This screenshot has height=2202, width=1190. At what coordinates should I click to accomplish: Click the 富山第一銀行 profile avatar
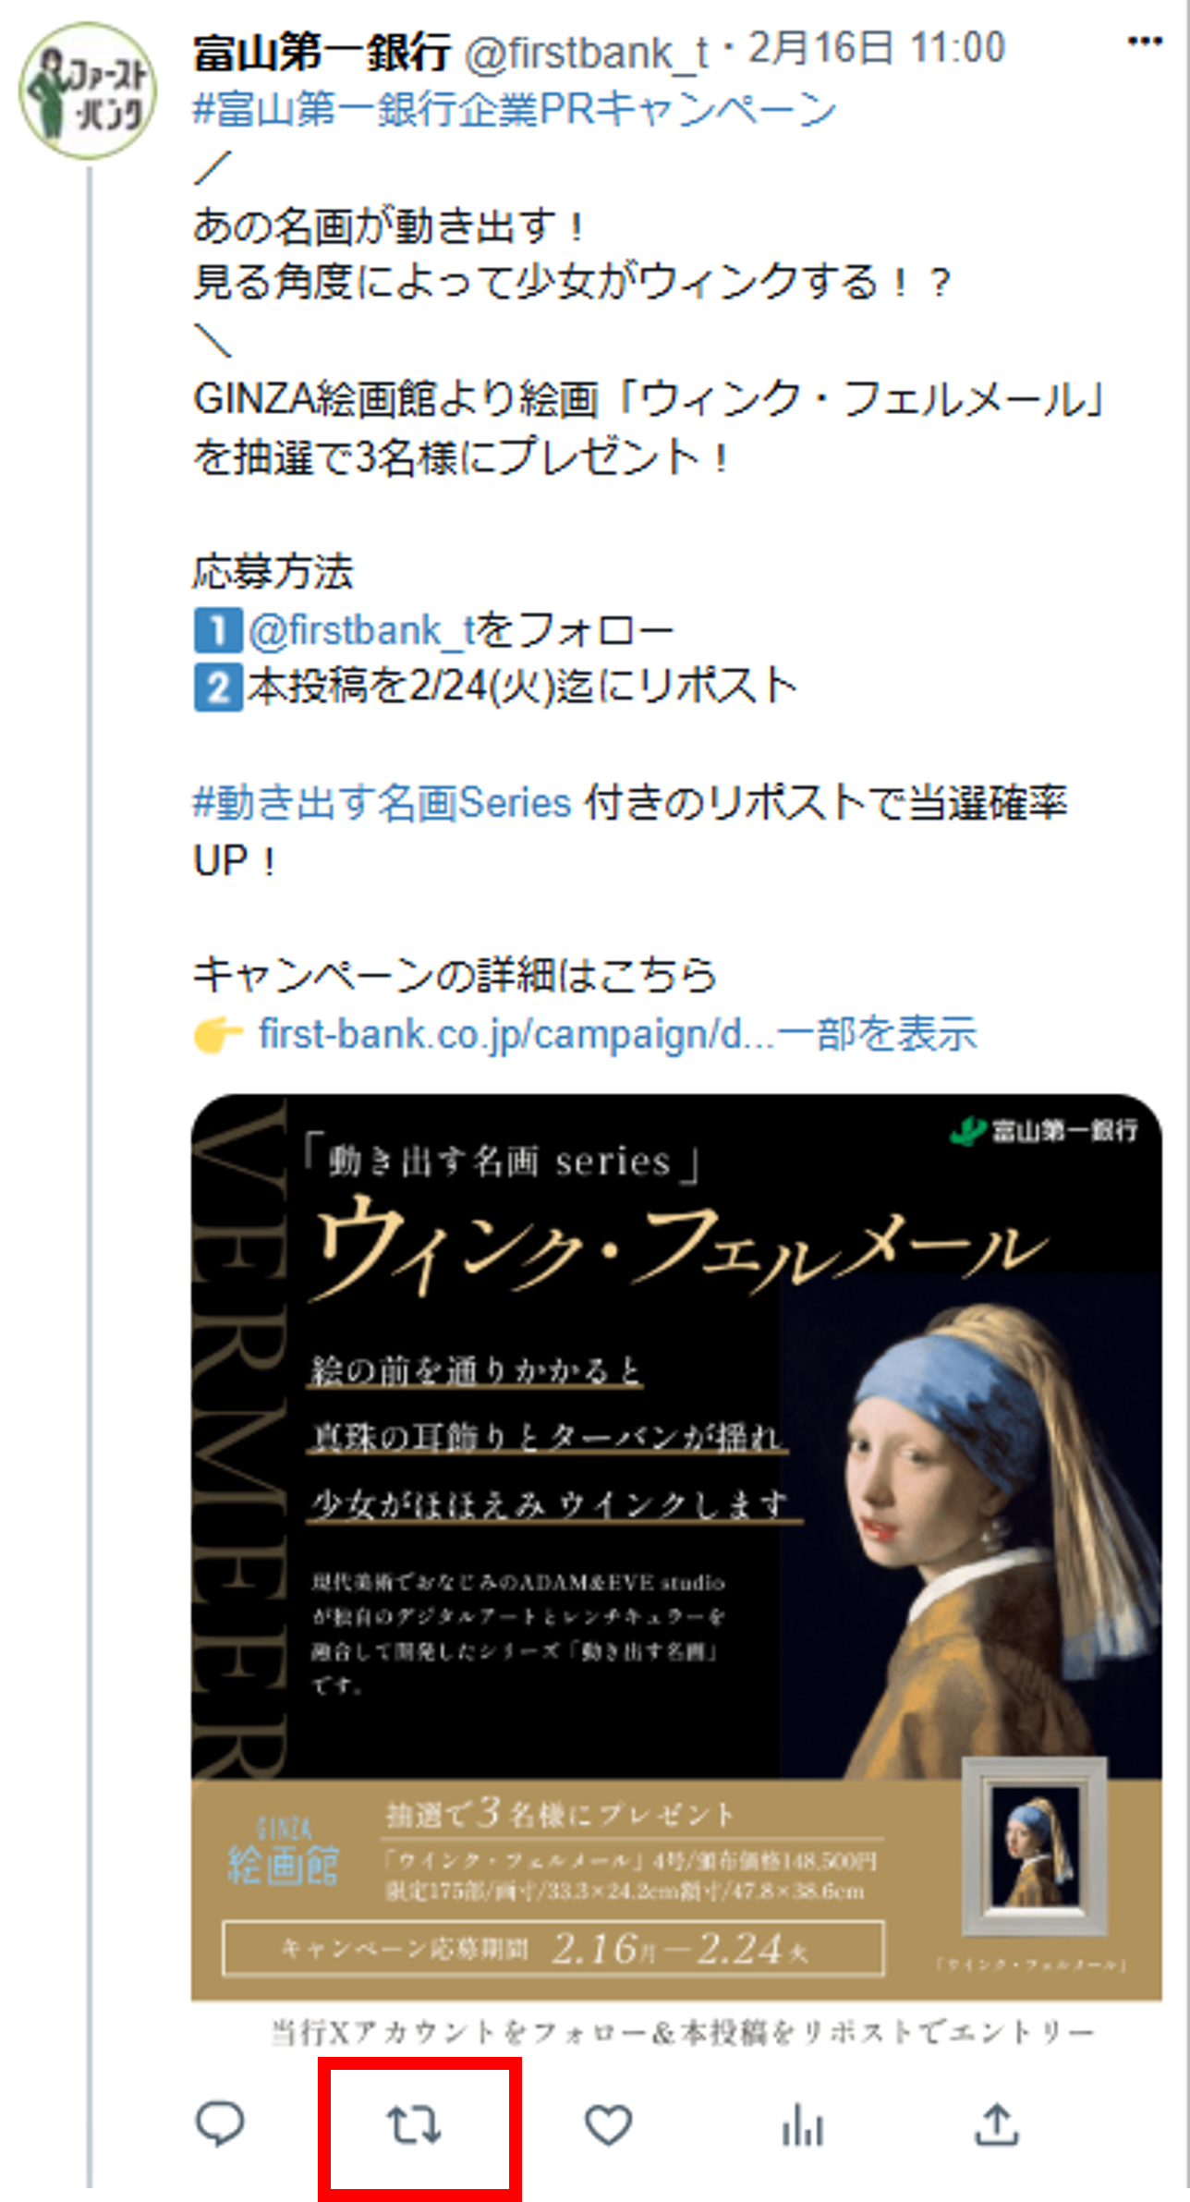tap(88, 91)
